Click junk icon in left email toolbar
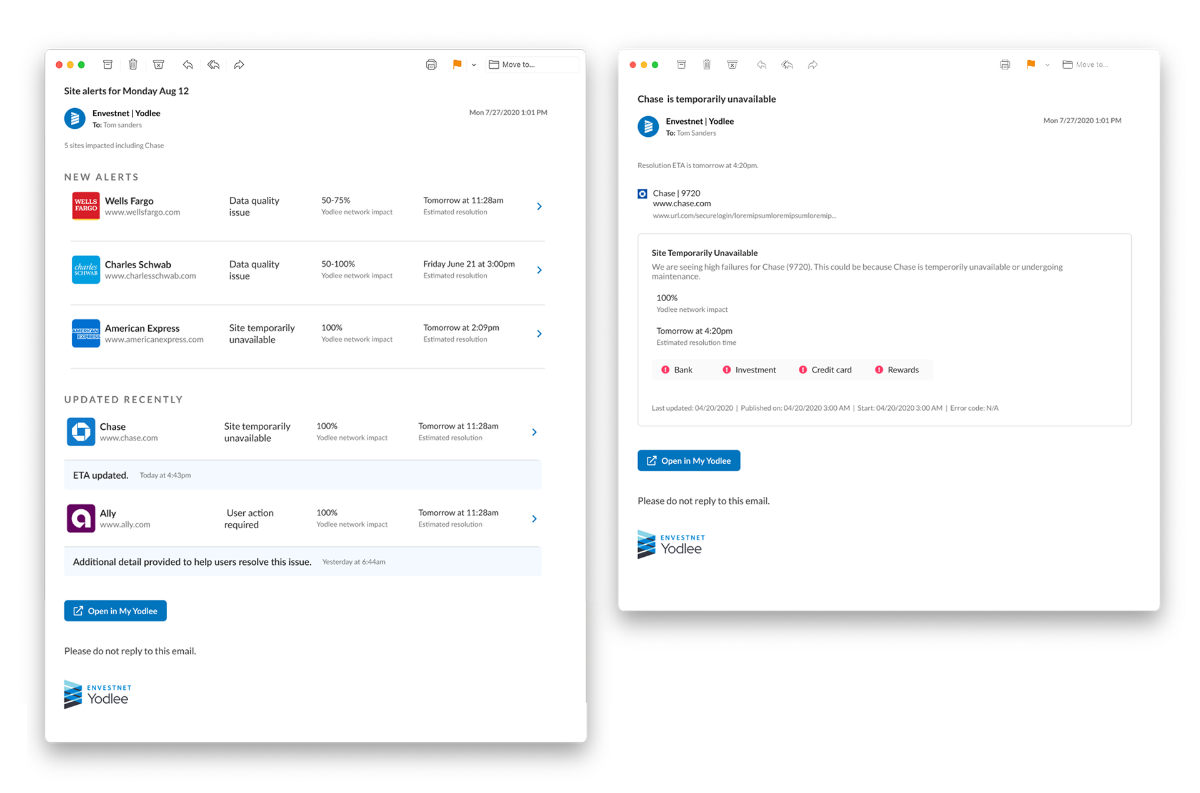This screenshot has width=1200, height=793. point(159,64)
